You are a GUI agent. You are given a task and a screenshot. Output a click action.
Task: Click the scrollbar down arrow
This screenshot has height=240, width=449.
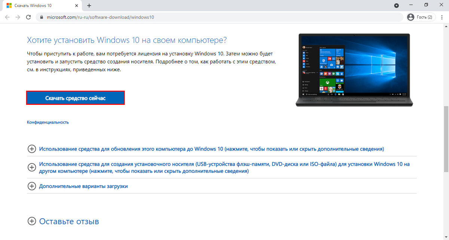446,236
